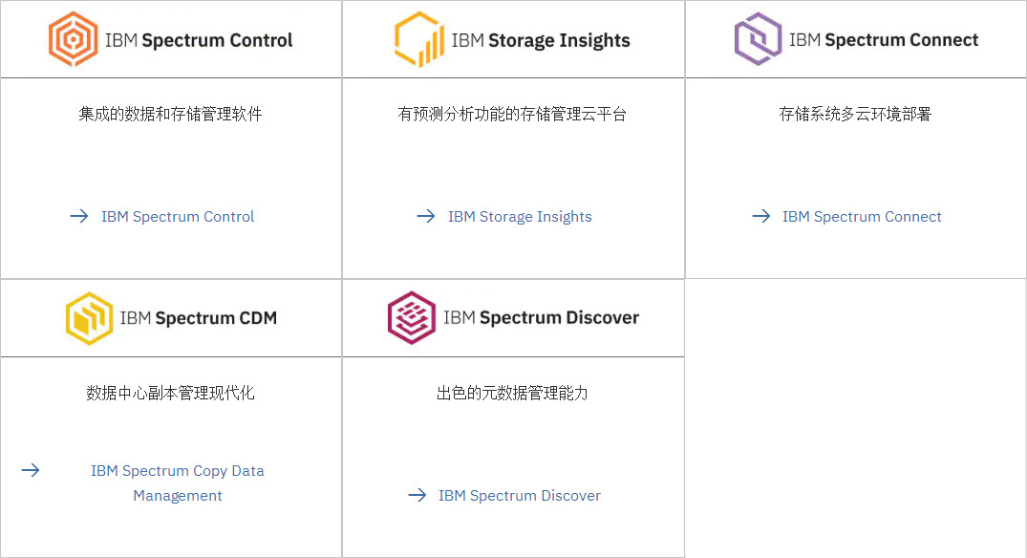
Task: Follow the IBM Spectrum Connect link
Action: click(x=862, y=217)
